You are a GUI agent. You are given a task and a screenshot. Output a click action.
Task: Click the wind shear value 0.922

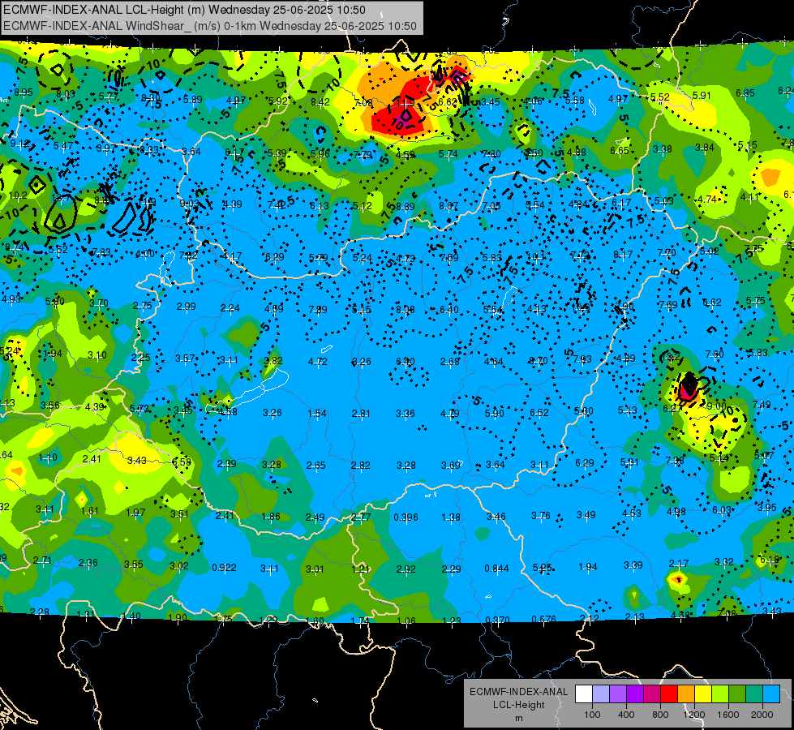(x=224, y=568)
